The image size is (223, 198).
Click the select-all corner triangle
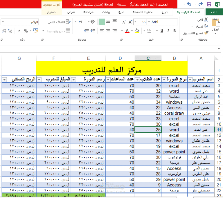coord(217,58)
